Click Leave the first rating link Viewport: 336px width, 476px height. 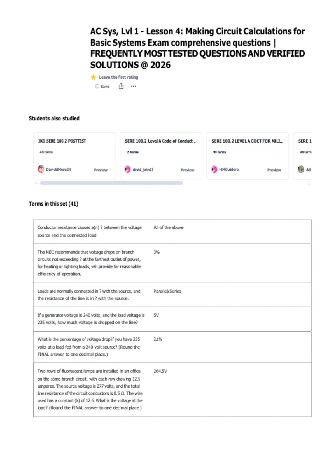118,77
